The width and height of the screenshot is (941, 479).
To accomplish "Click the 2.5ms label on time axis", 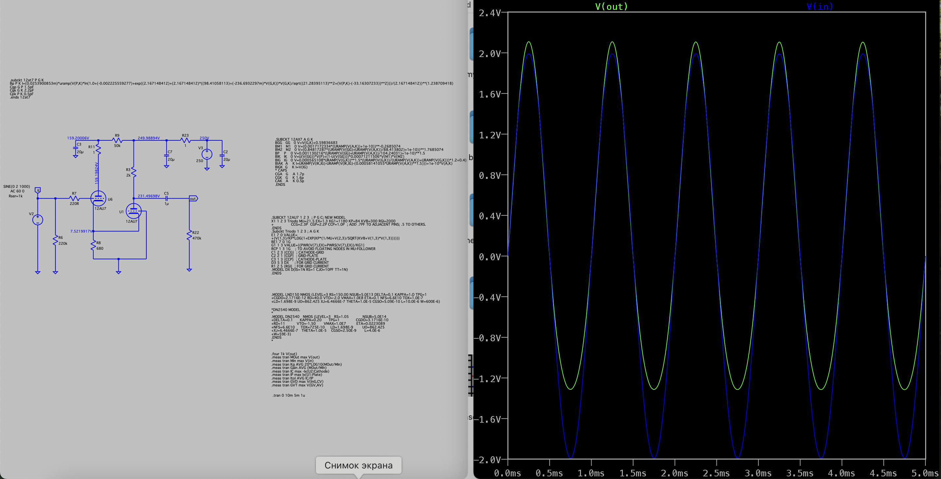I will click(716, 473).
